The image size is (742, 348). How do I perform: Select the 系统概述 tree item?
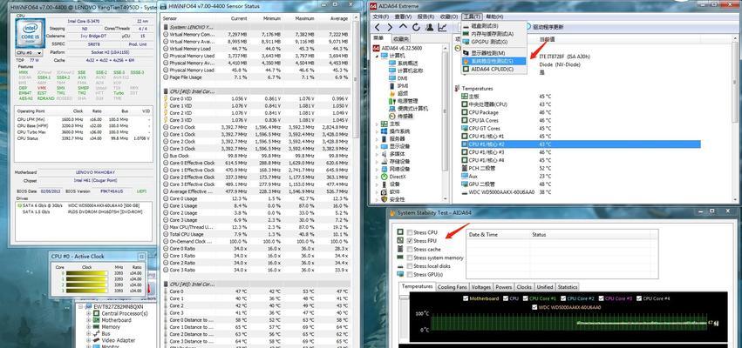[x=407, y=64]
